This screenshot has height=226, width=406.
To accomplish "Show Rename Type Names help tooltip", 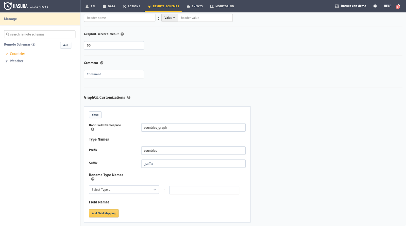I will [x=93, y=179].
